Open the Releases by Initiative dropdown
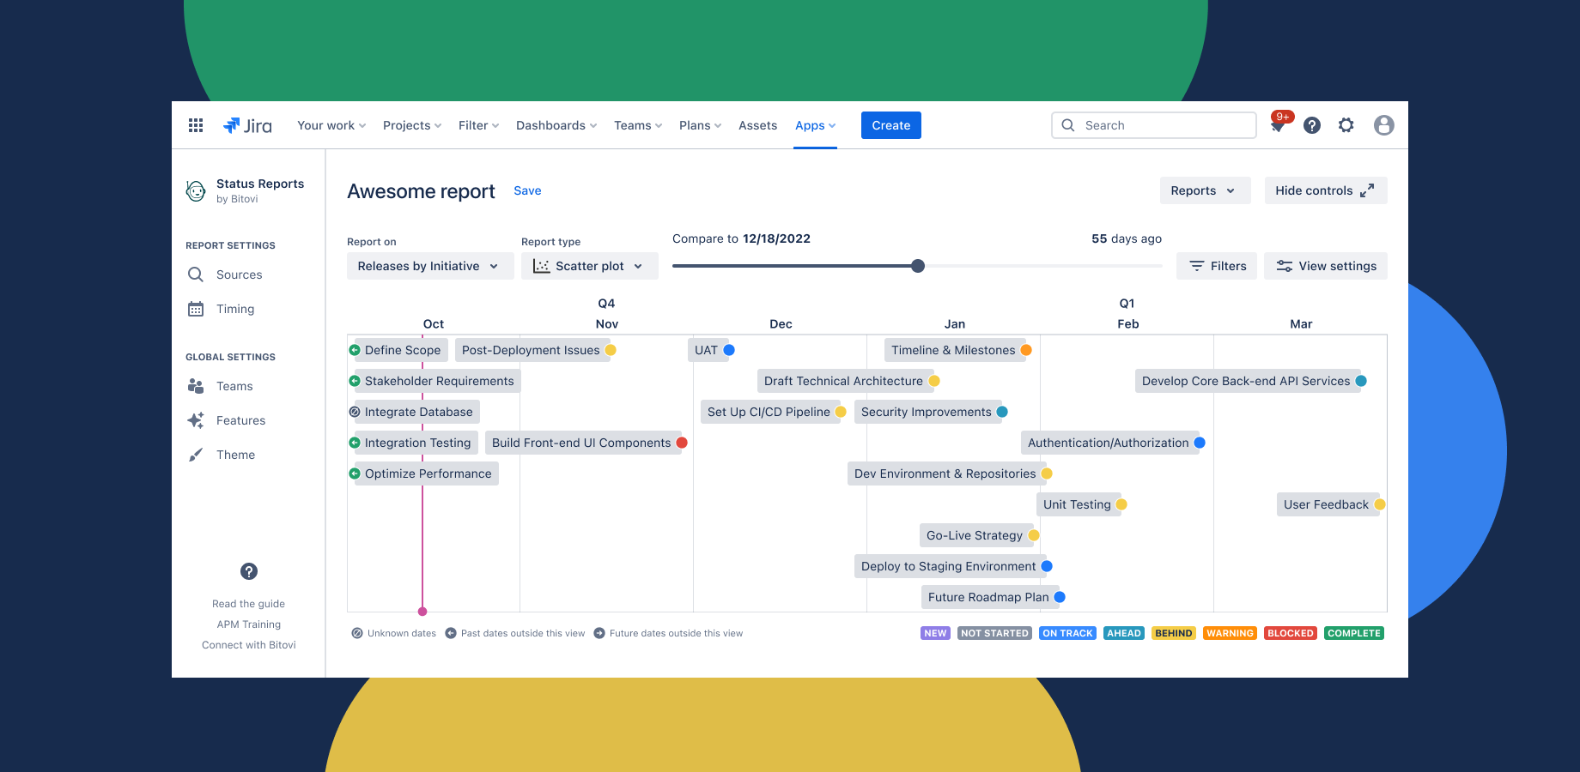The width and height of the screenshot is (1580, 772). [x=430, y=266]
